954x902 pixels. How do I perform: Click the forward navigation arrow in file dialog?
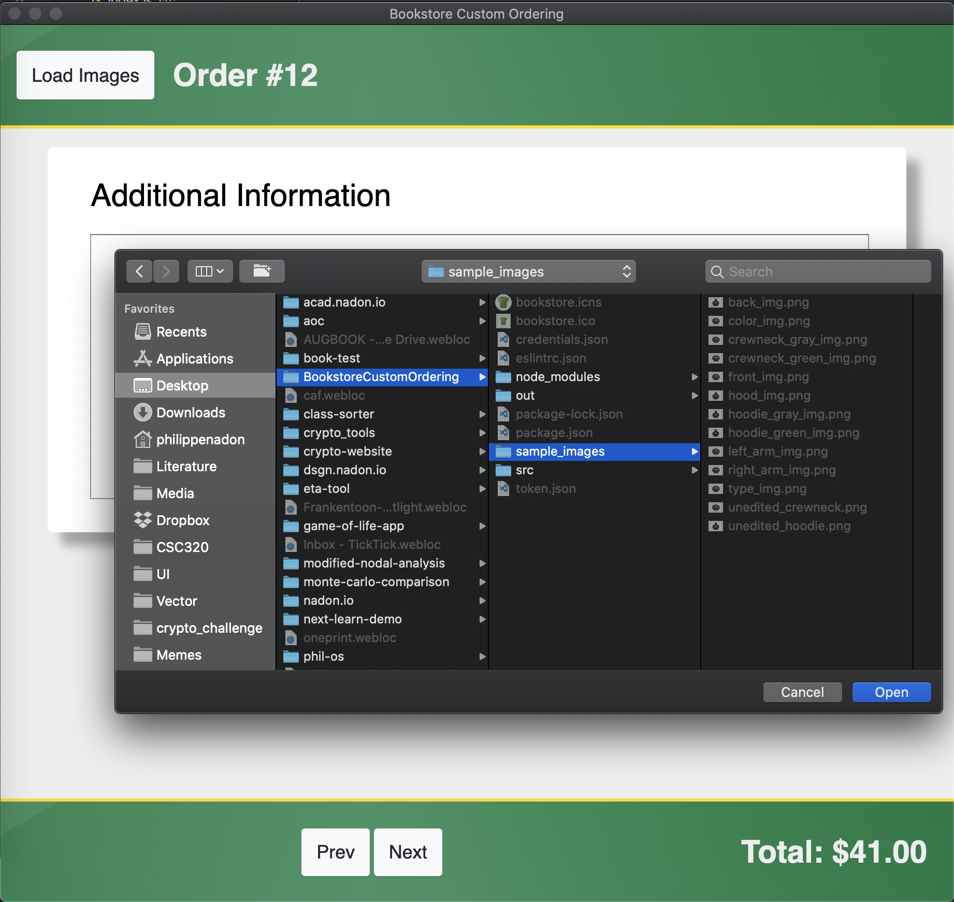[166, 271]
